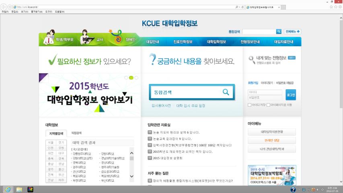Open the address bar dropdown arrow

point(240,7)
